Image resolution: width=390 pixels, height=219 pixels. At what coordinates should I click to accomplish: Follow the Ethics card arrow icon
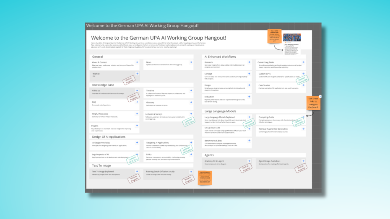191,154
